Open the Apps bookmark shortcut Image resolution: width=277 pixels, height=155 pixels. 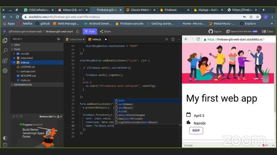click(9, 24)
